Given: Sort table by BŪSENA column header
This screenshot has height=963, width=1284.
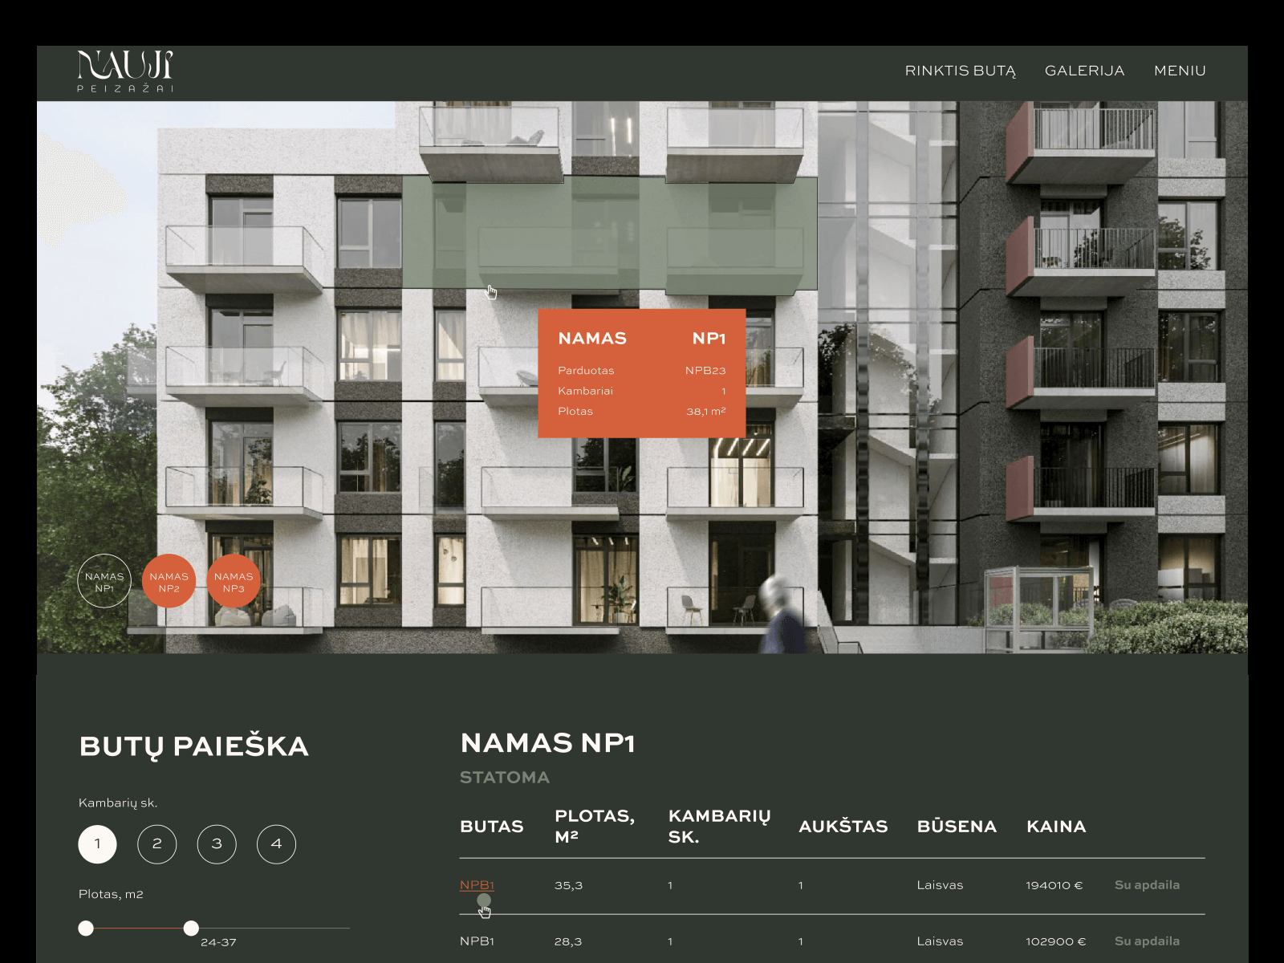Looking at the screenshot, I should click(x=957, y=827).
